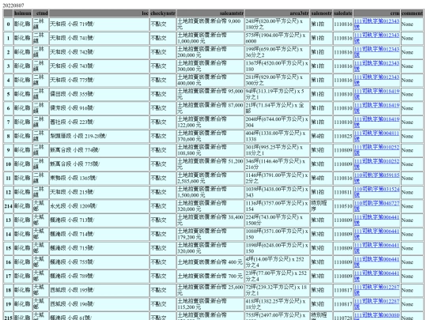The image size is (427, 320).
Task: Open the crm link in row 18
Action: (376, 290)
